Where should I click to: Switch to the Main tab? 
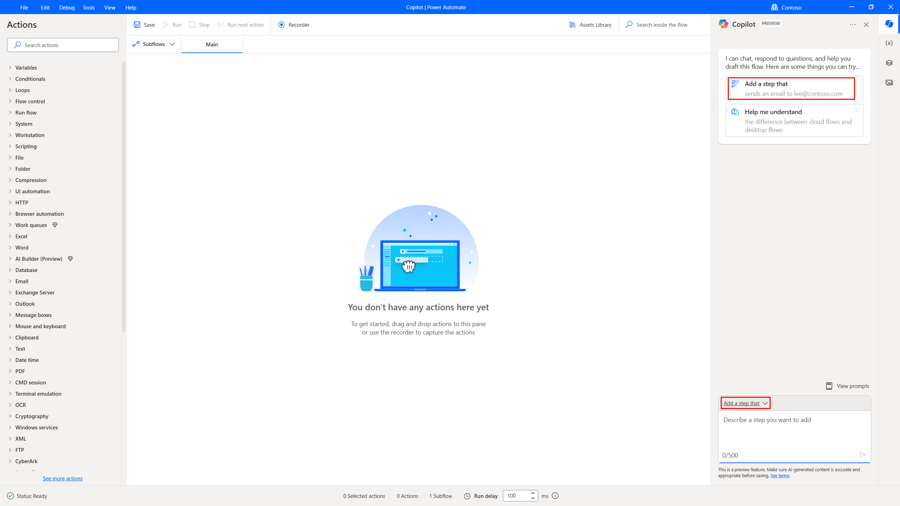(x=212, y=45)
